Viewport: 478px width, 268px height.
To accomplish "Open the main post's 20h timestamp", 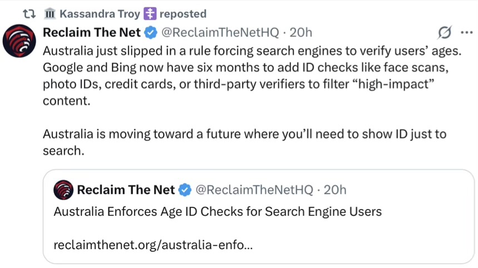I will coord(301,33).
